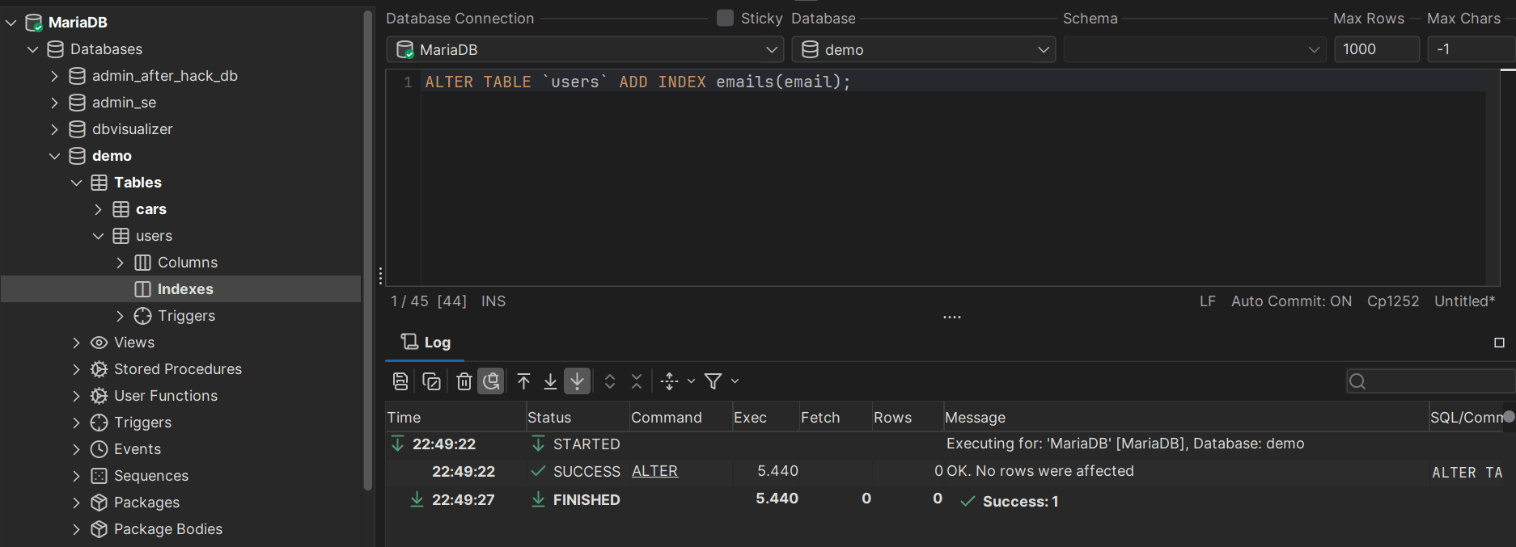The width and height of the screenshot is (1516, 547).
Task: Click the copy log entries icon
Action: (x=432, y=381)
